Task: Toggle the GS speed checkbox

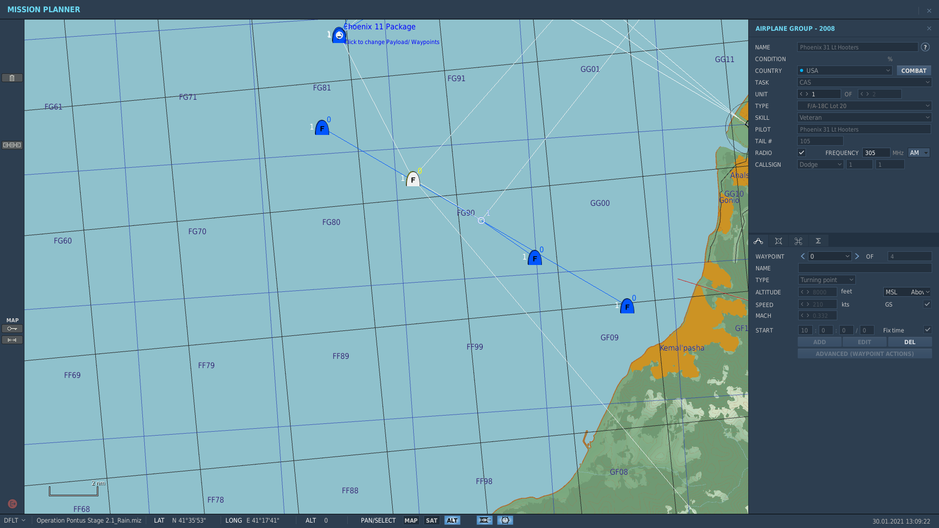Action: (x=927, y=304)
